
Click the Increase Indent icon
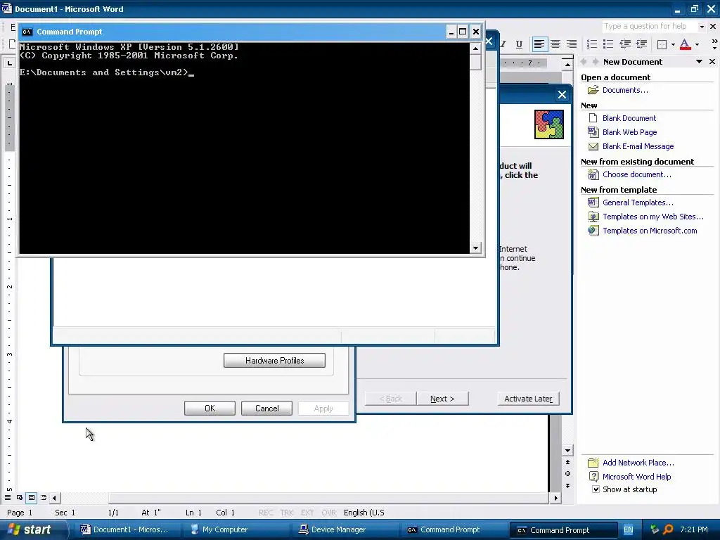click(x=641, y=44)
